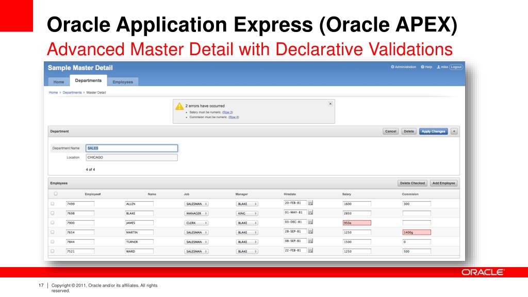Image resolution: width=528 pixels, height=297 pixels.
Task: Click the Employee# column header
Action: tap(93, 194)
